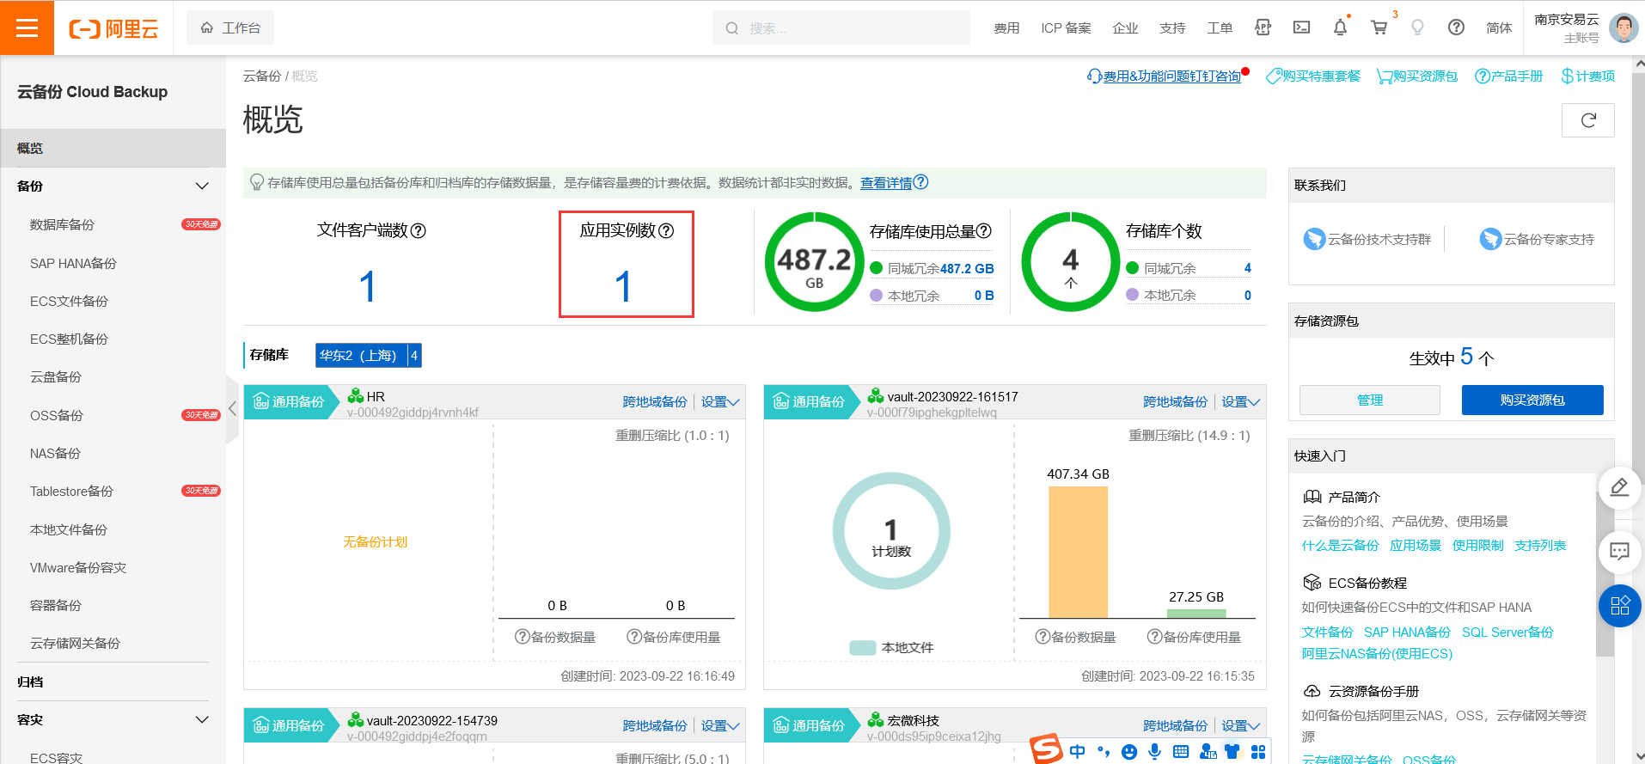Select the 华东2 (上海) region tab
This screenshot has height=764, width=1645.
pos(368,355)
